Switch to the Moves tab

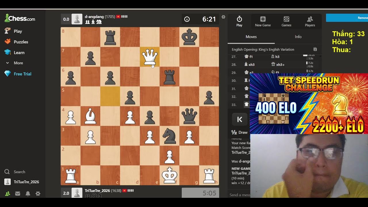pyautogui.click(x=251, y=37)
